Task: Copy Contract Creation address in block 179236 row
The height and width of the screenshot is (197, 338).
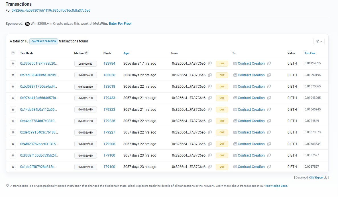Action: coord(269,121)
